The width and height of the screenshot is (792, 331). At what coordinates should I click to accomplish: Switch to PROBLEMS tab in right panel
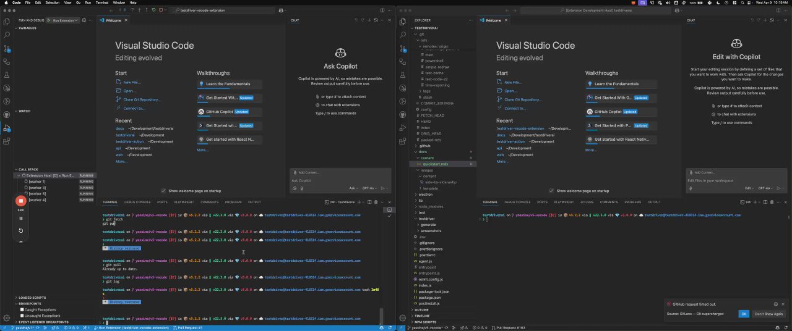632,202
